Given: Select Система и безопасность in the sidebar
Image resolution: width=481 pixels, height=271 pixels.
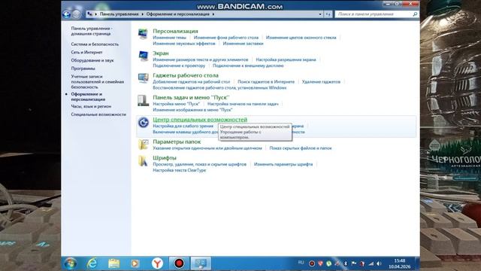Looking at the screenshot, I should click(95, 44).
